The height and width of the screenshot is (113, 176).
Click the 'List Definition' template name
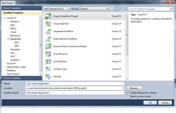click(60, 62)
